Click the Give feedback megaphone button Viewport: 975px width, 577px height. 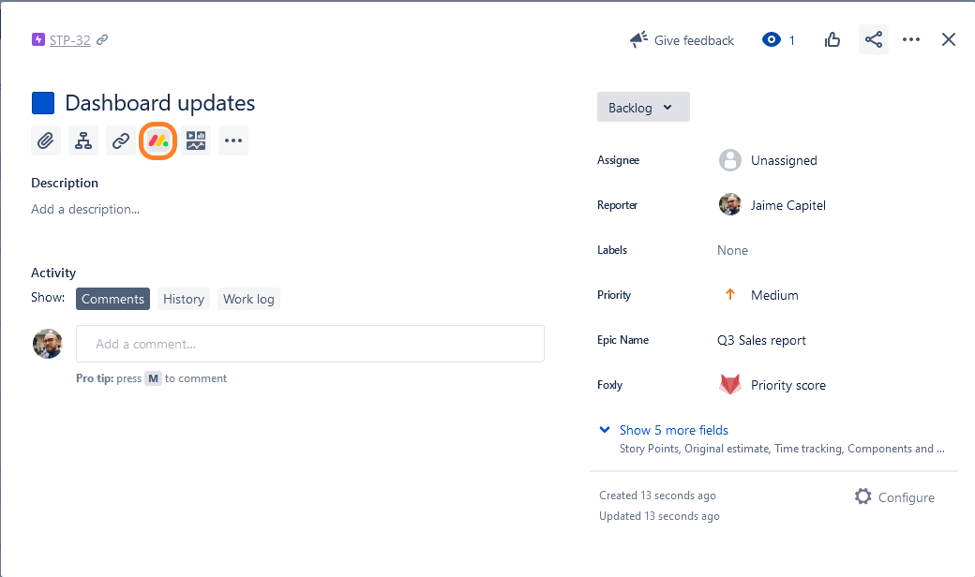point(682,40)
